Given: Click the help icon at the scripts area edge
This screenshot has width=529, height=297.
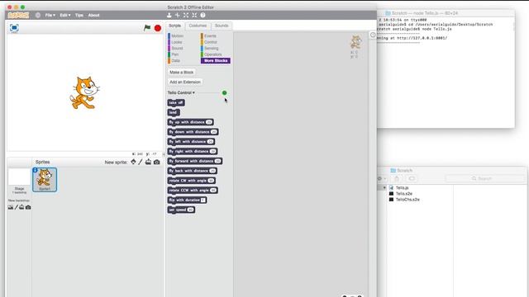Looking at the screenshot, I should (373, 35).
